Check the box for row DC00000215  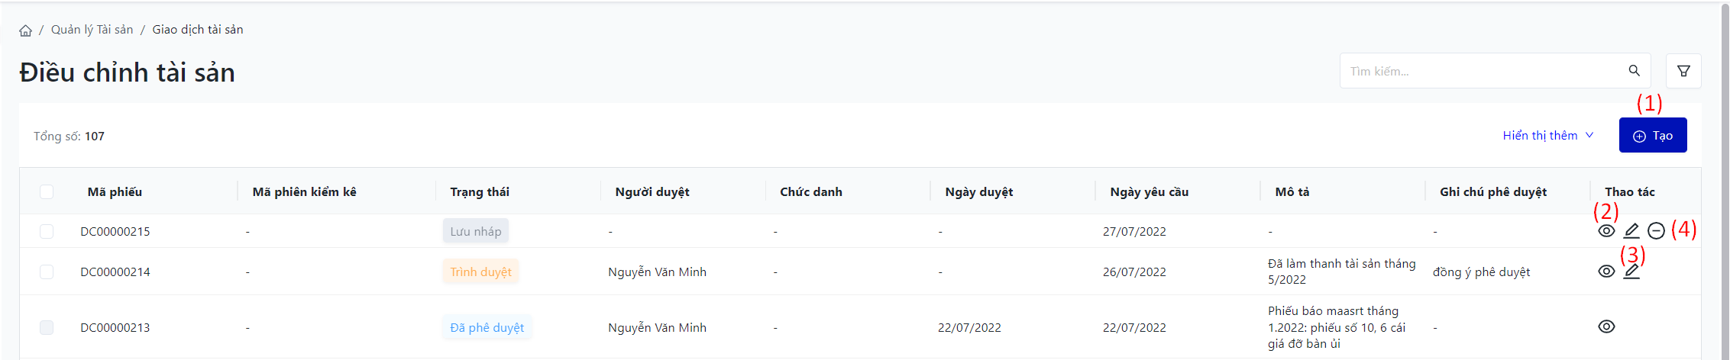click(47, 231)
